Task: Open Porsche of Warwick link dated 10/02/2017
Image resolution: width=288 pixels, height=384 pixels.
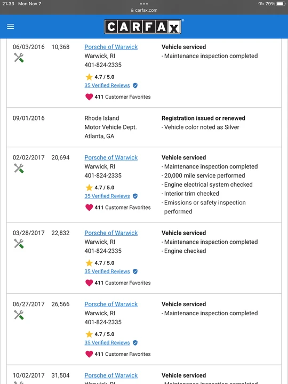Action: [111, 375]
